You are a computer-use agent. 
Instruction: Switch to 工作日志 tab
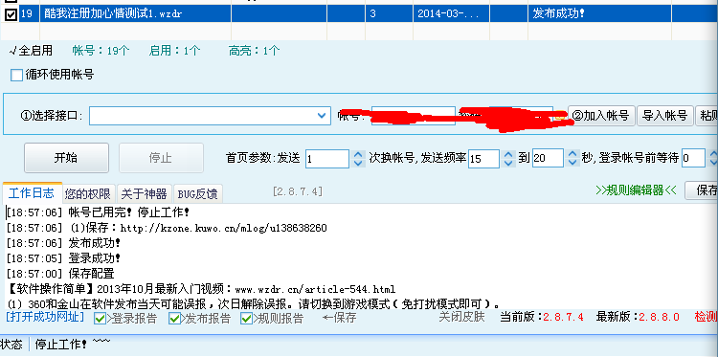coord(32,193)
